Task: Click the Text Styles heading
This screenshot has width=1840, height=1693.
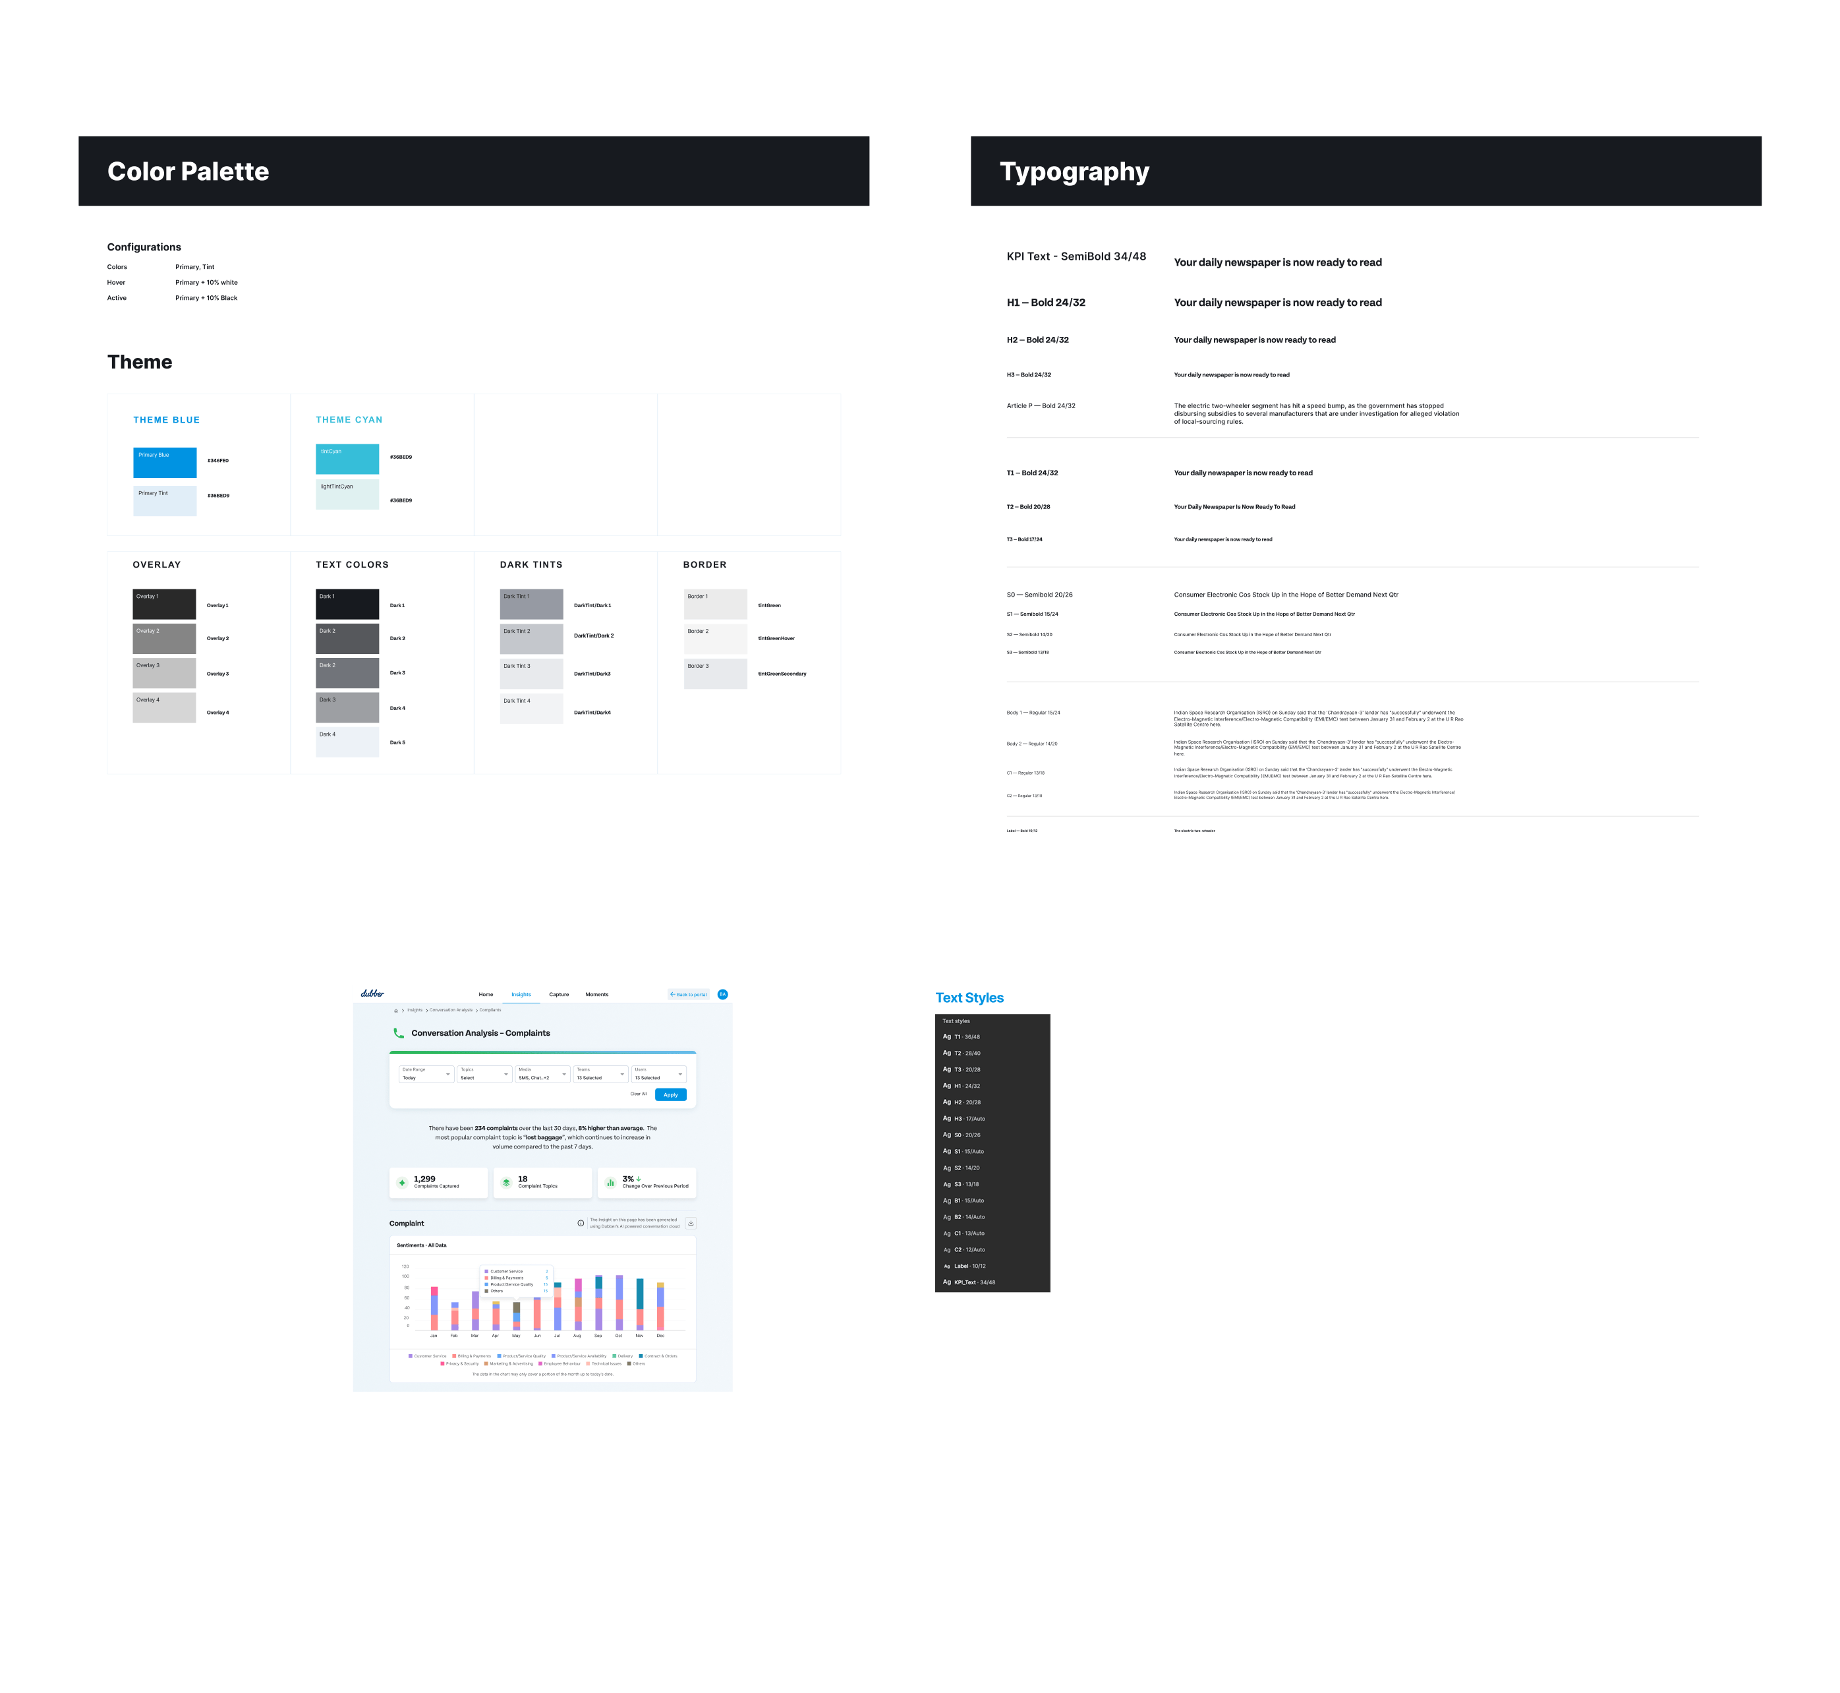Action: 969,997
